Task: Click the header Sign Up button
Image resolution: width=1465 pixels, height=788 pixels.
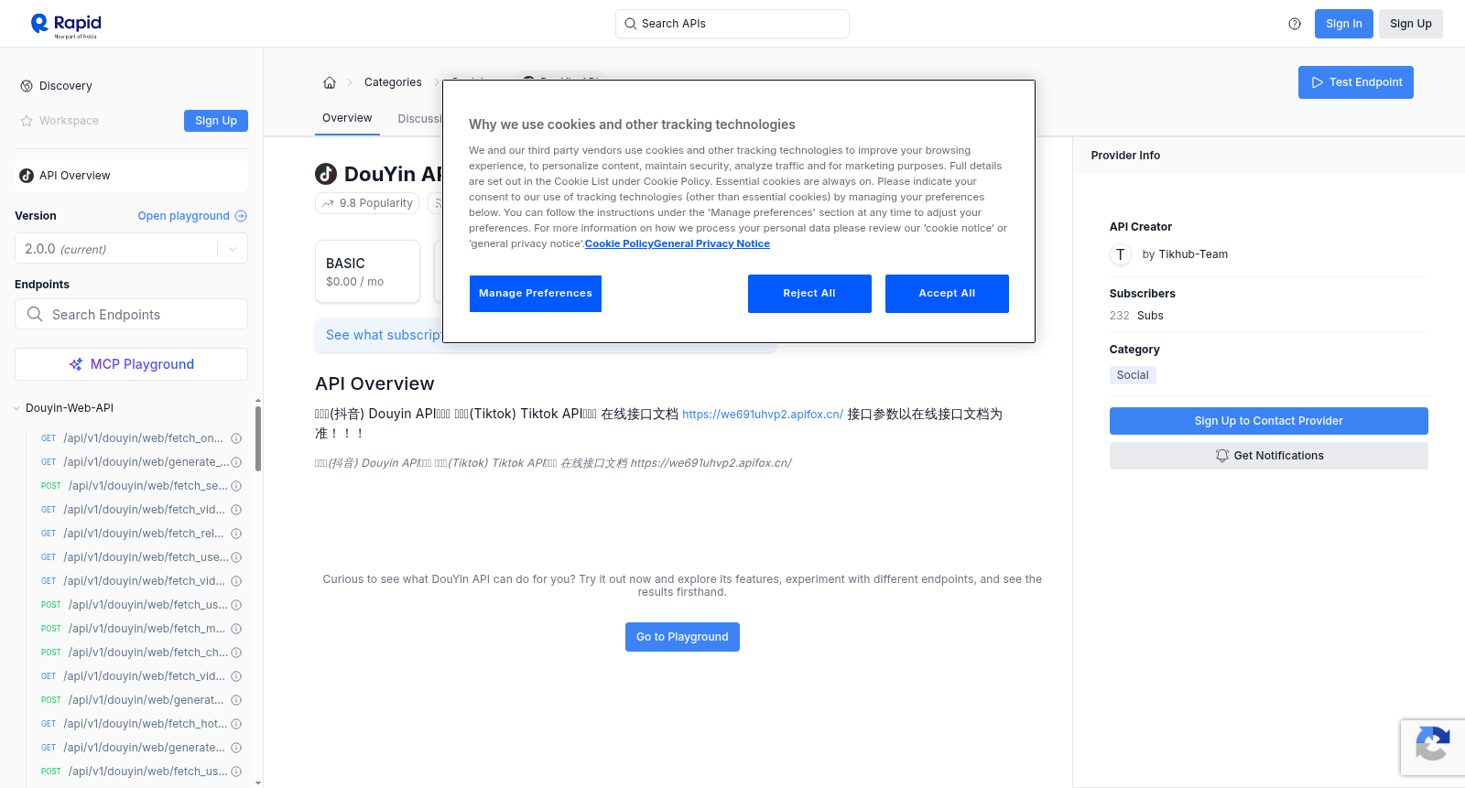Action: pos(1410,24)
